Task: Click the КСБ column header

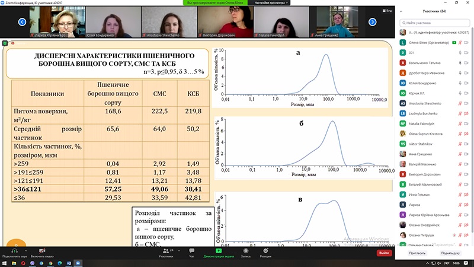Action: click(x=193, y=94)
